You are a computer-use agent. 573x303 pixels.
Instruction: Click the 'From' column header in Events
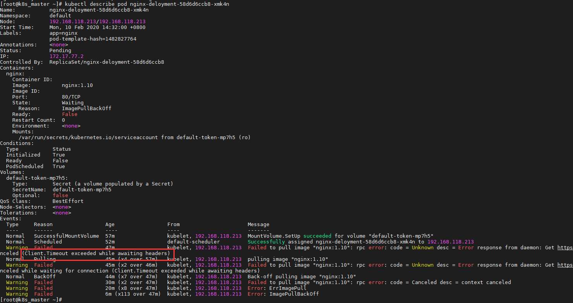(173, 224)
